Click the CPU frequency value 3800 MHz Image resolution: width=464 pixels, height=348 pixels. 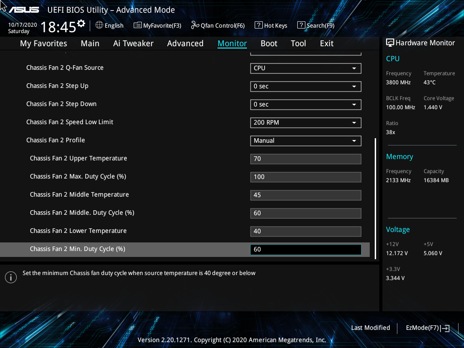tap(398, 82)
